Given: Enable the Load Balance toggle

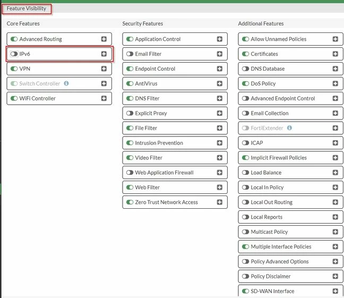Looking at the screenshot, I should pyautogui.click(x=245, y=173).
